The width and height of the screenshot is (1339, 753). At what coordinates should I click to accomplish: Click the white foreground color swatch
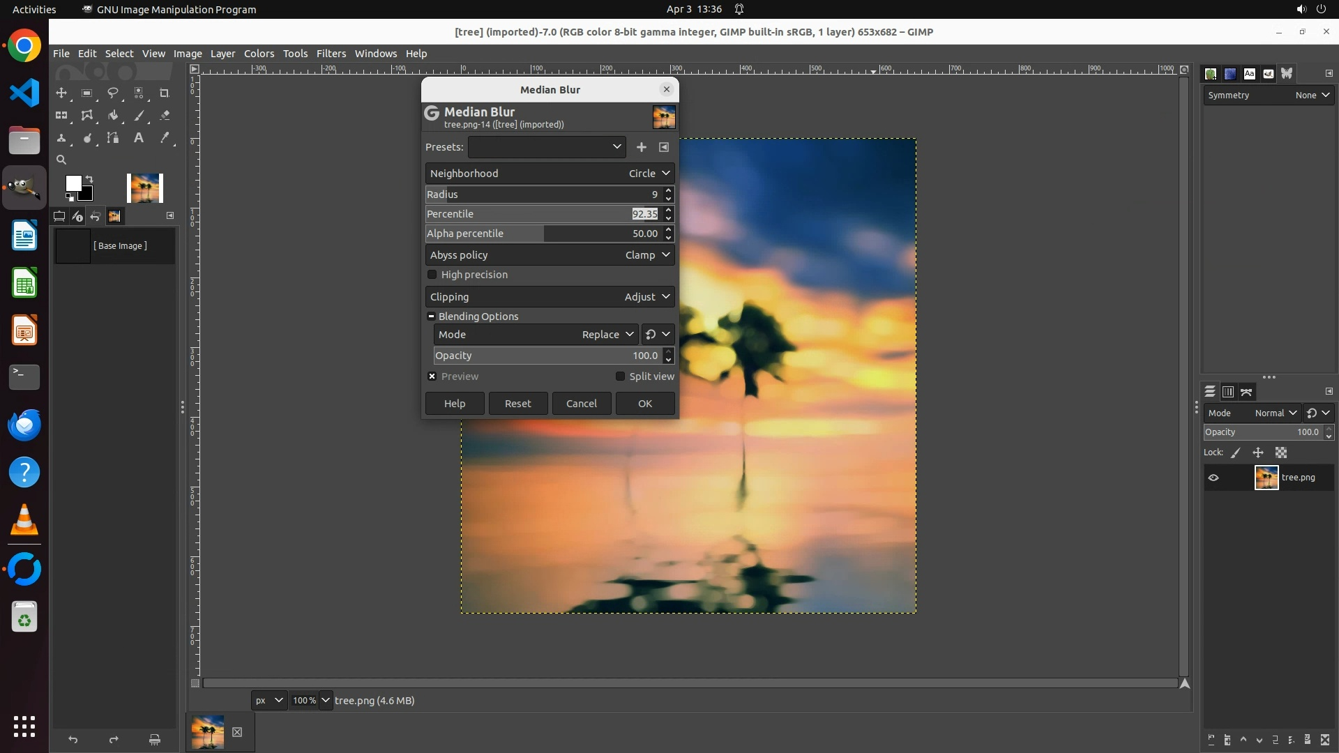73,183
